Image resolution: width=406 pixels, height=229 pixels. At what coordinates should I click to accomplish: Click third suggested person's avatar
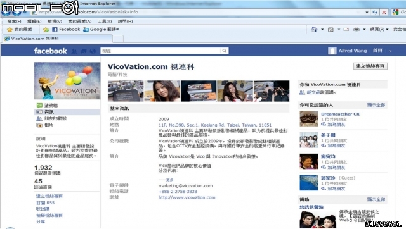pos(309,161)
